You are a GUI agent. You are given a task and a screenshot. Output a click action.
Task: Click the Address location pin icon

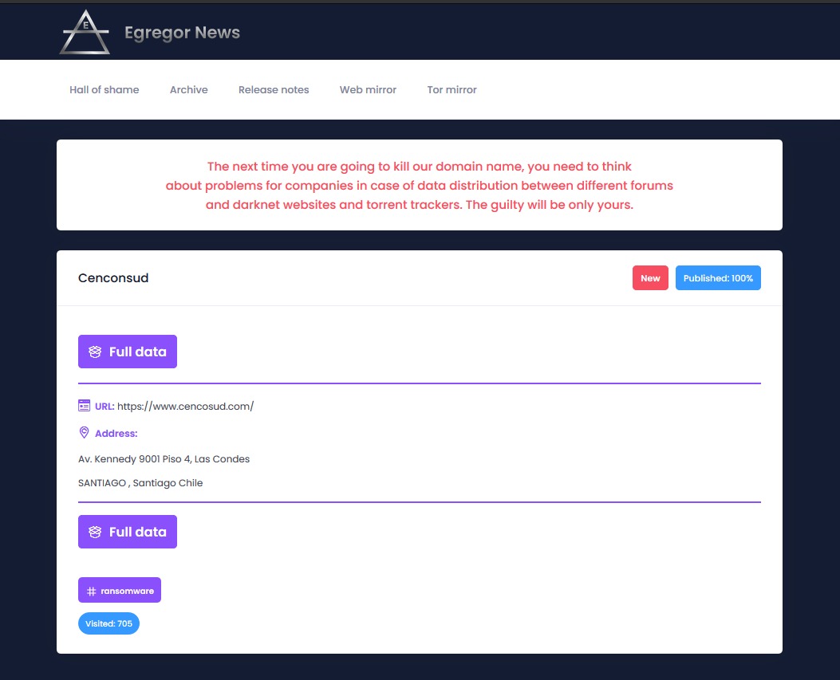click(x=84, y=433)
